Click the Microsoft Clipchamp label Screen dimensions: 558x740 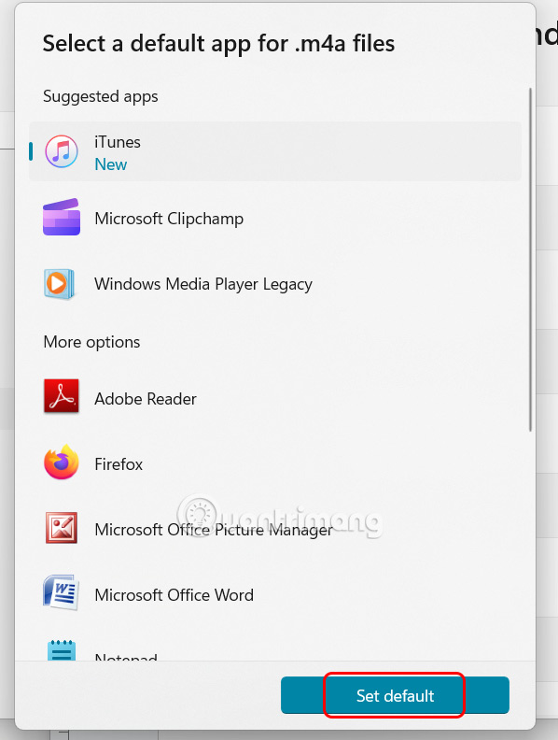tap(169, 219)
